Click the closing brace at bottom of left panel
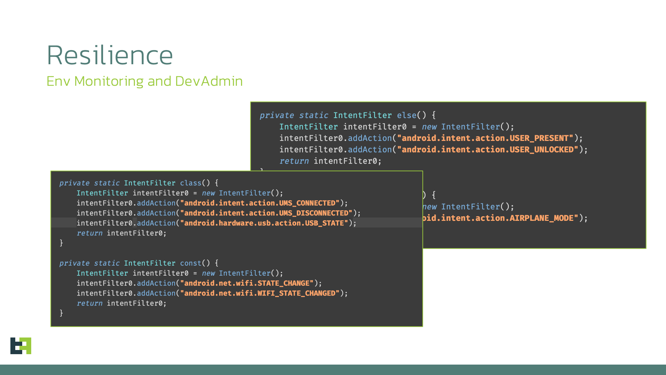This screenshot has width=666, height=375. pyautogui.click(x=61, y=313)
